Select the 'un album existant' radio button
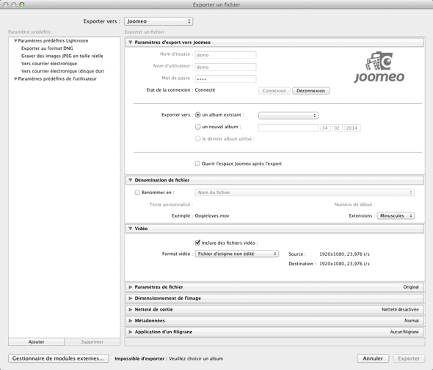433x370 pixels. tap(197, 115)
